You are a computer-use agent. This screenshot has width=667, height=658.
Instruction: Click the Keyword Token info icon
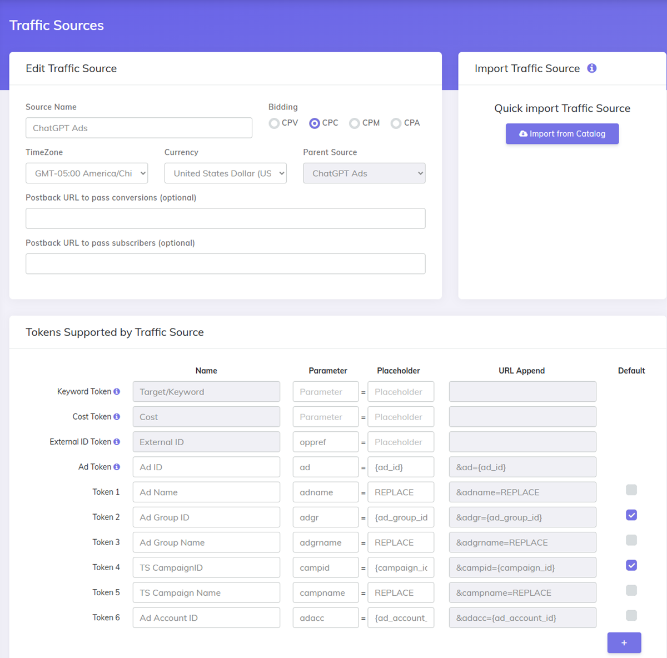tap(117, 392)
